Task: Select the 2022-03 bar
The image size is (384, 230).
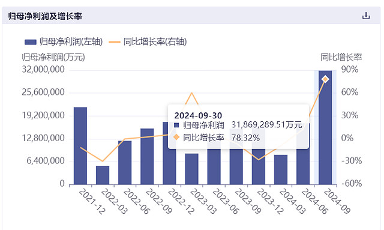Action: click(103, 175)
